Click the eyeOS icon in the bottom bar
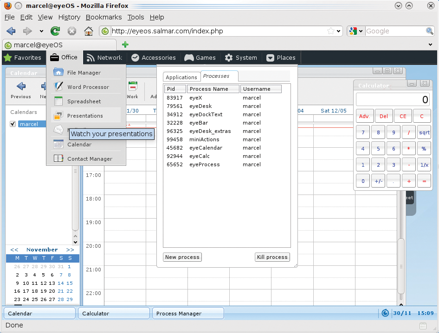 pos(385,313)
